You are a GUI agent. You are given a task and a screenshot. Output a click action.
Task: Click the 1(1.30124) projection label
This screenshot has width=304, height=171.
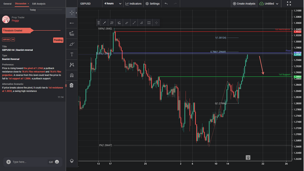pos(221,38)
